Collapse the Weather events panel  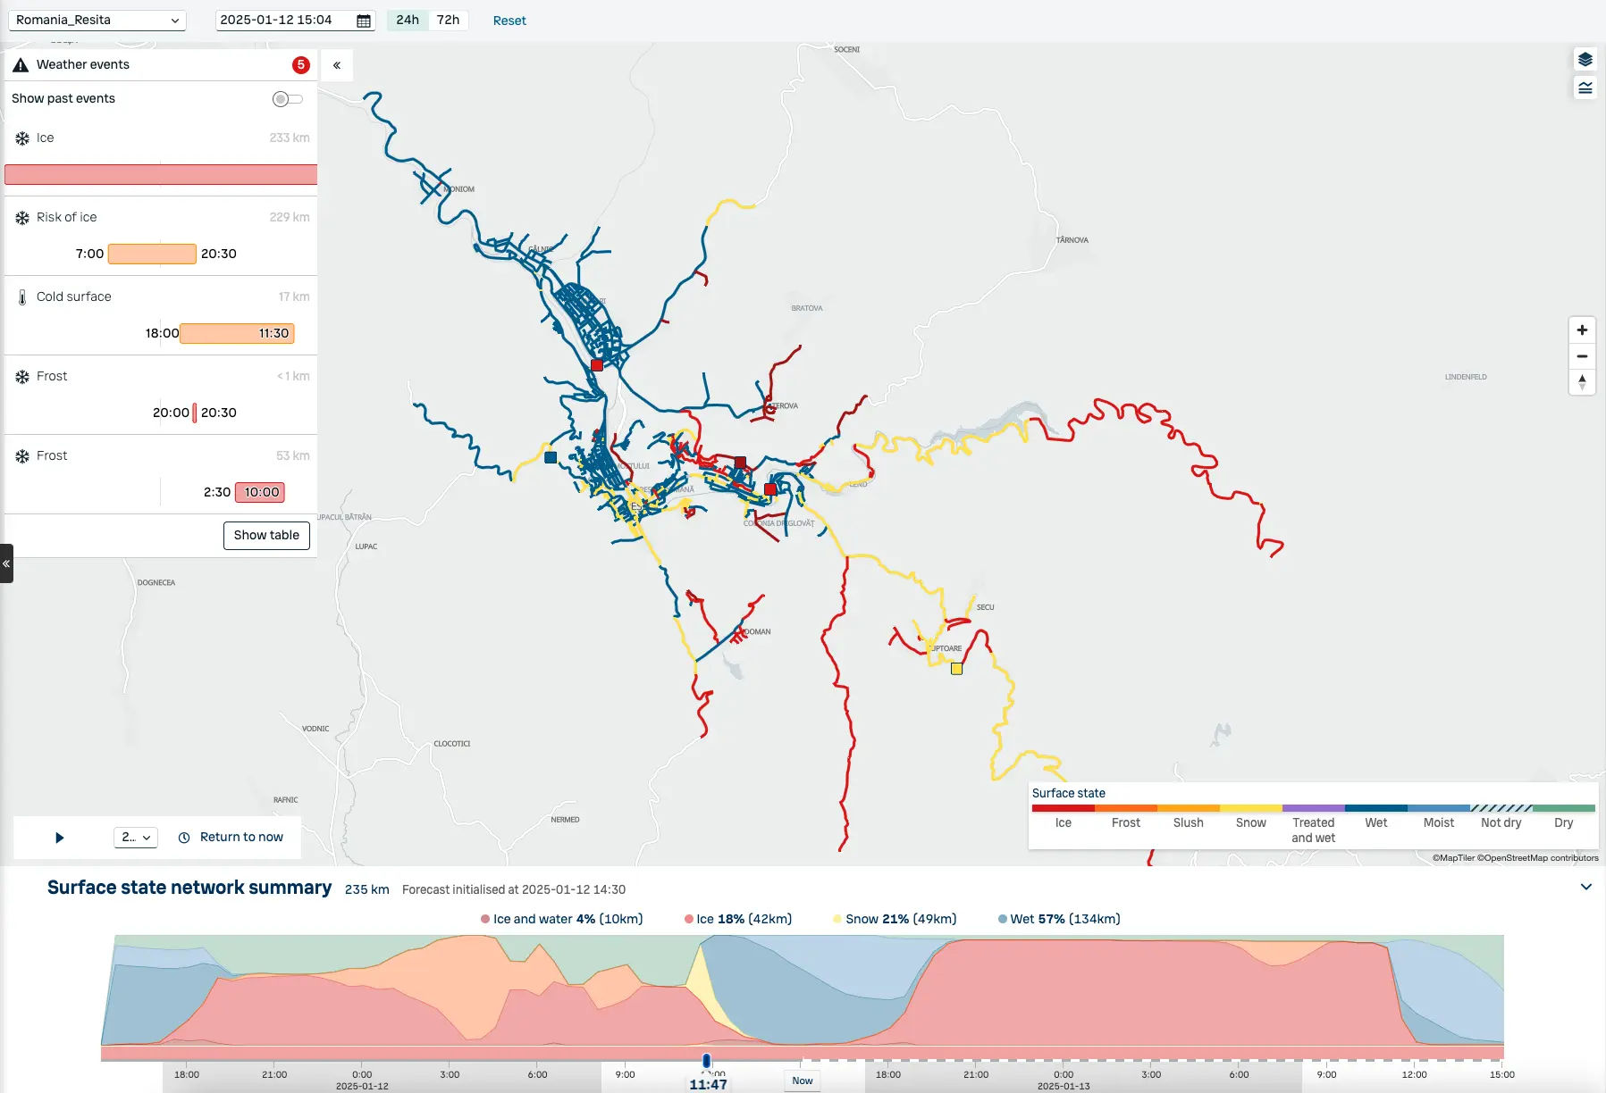[337, 65]
